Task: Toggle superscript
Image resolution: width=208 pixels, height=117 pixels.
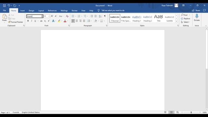Action: [x=49, y=21]
